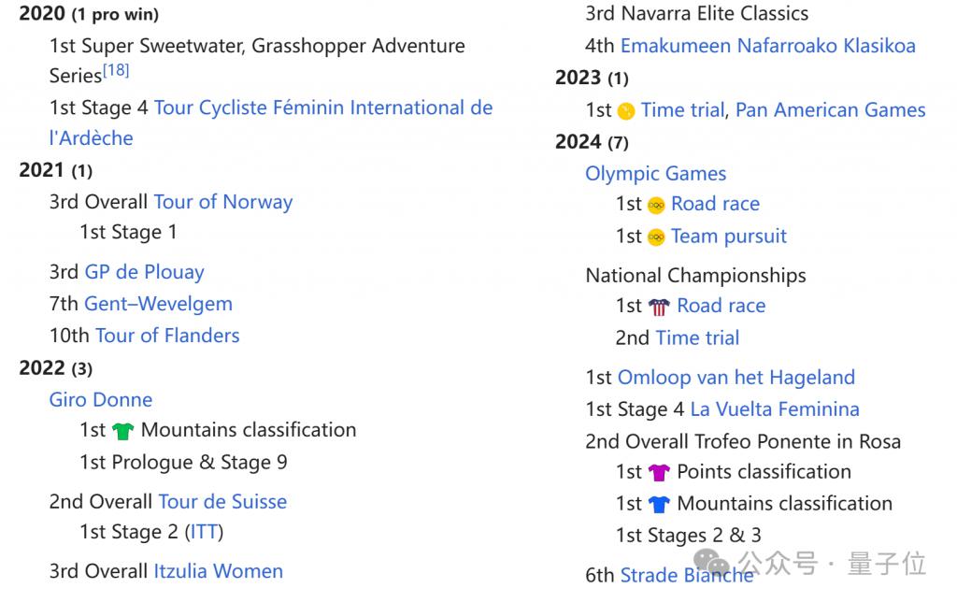
Task: Click the ITT abbreviation link
Action: pyautogui.click(x=204, y=533)
